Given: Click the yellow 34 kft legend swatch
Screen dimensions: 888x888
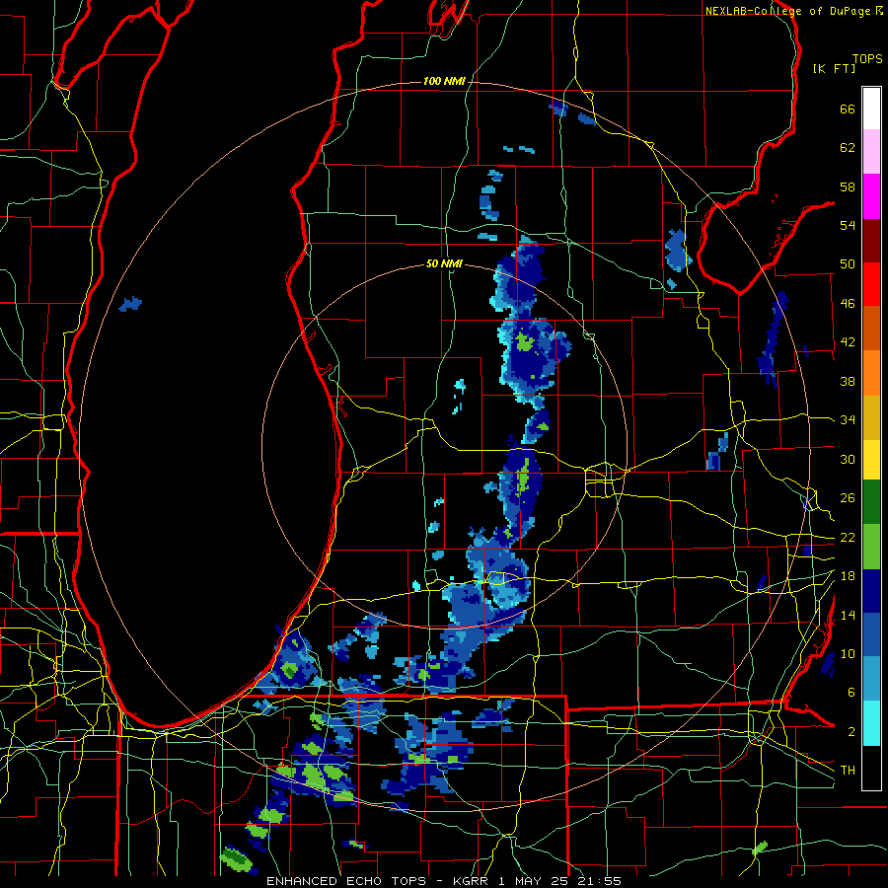Looking at the screenshot, I should coord(871,459).
